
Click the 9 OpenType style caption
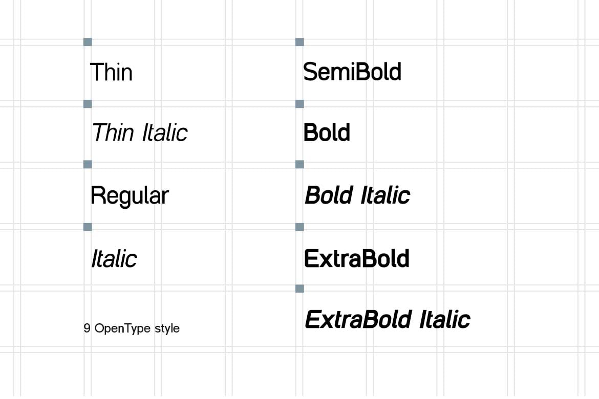coord(132,328)
